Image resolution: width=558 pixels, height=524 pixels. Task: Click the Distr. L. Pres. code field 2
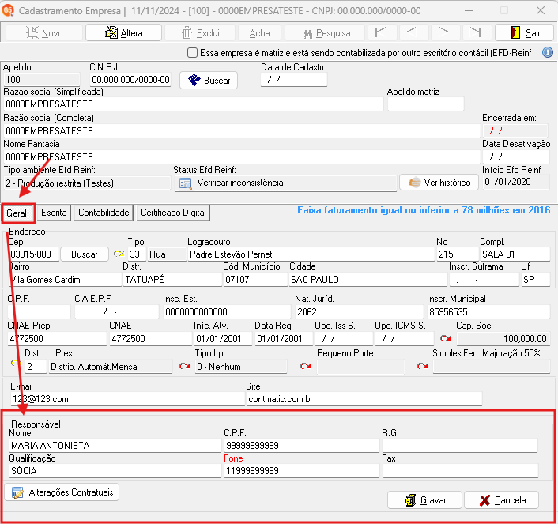pos(36,367)
